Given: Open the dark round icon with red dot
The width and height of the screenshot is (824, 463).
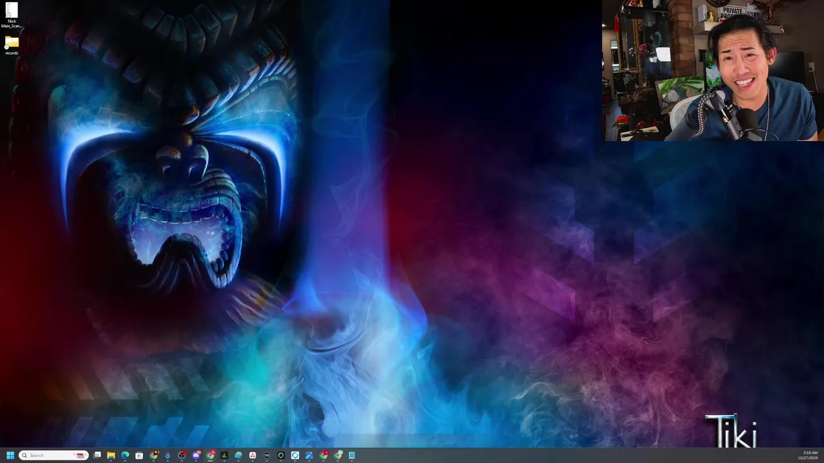Looking at the screenshot, I should (x=182, y=455).
